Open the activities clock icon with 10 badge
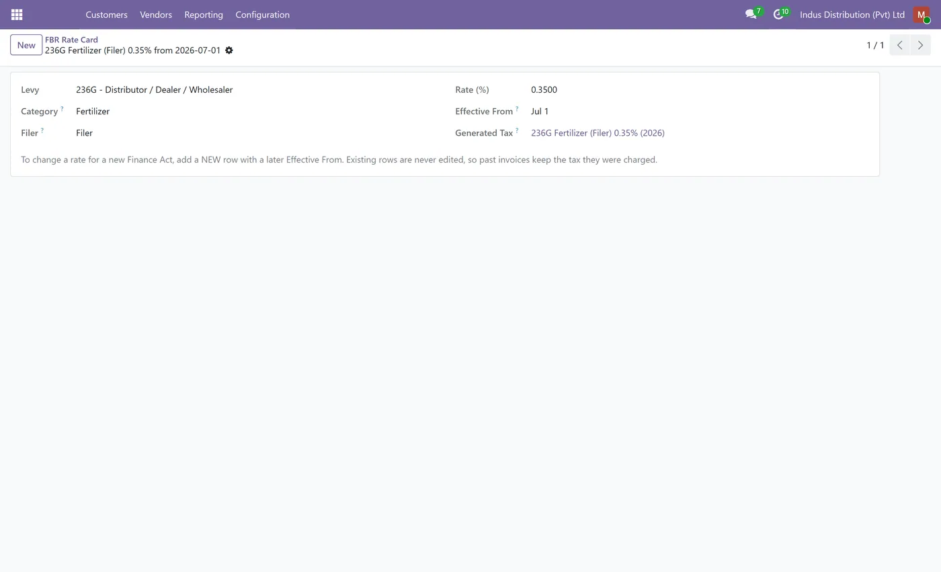Viewport: 941px width, 572px height. point(780,14)
